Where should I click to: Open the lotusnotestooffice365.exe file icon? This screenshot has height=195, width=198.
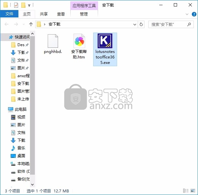105,41
